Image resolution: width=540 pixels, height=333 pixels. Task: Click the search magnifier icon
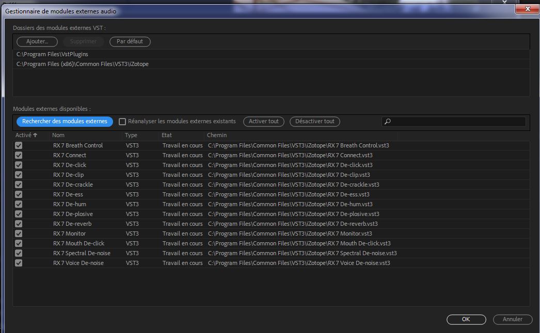click(388, 122)
